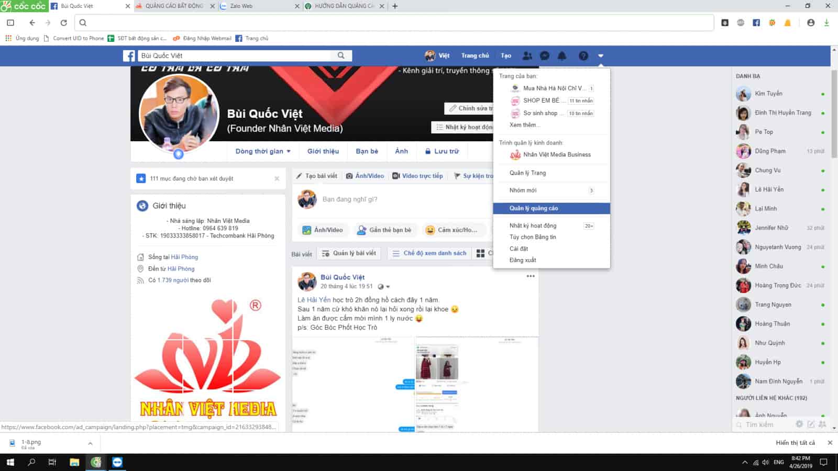Viewport: 838px width, 471px height.
Task: Open Nhân Việt Media Business manager entry
Action: click(552, 154)
